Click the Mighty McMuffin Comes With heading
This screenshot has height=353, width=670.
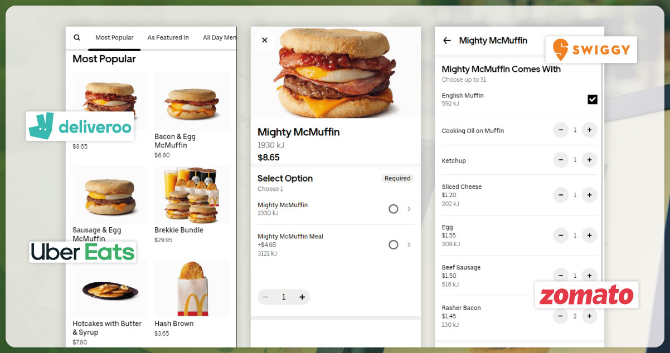pyautogui.click(x=501, y=69)
